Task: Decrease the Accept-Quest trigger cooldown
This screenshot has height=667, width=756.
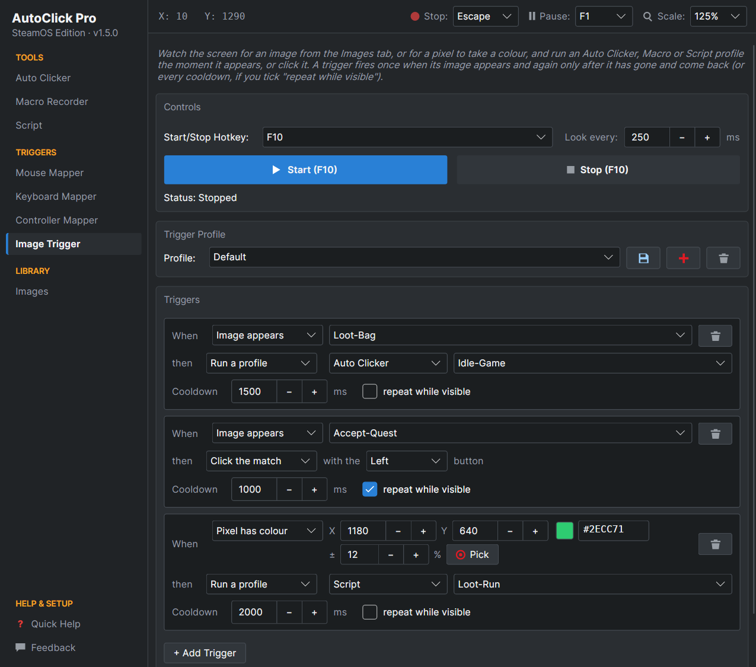Action: coord(289,490)
